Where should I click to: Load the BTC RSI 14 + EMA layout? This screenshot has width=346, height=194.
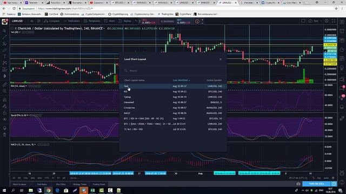173,119
